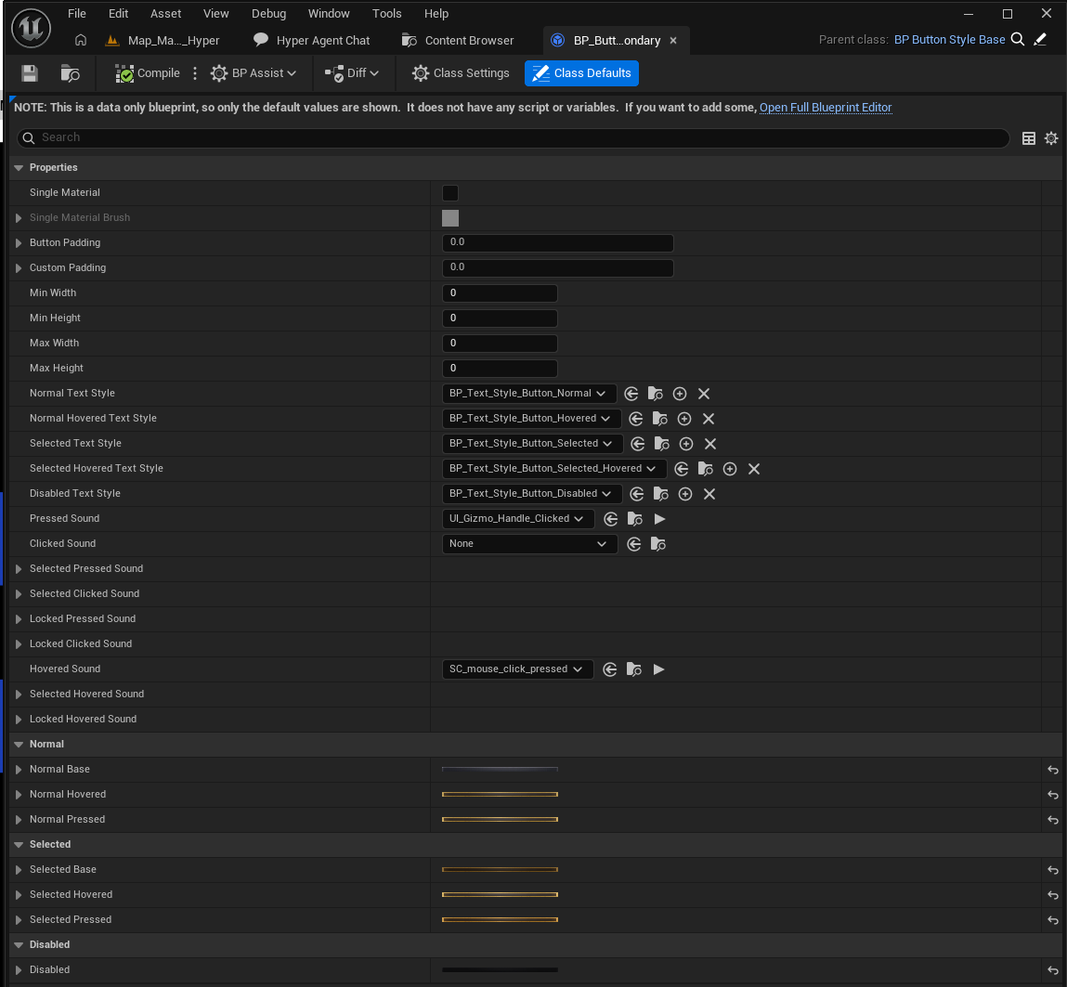Open Hovered Sound asset dropdown

tap(517, 669)
